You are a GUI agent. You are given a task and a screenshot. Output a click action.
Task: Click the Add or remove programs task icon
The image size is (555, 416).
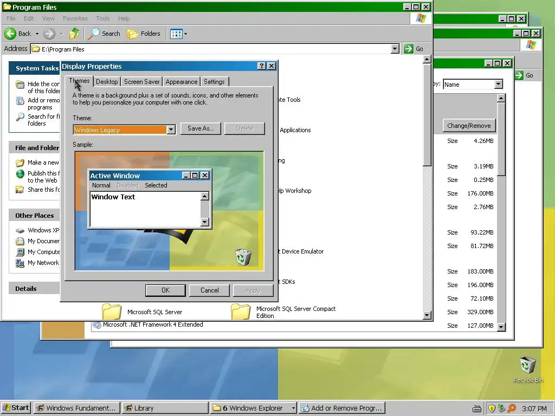(x=20, y=101)
